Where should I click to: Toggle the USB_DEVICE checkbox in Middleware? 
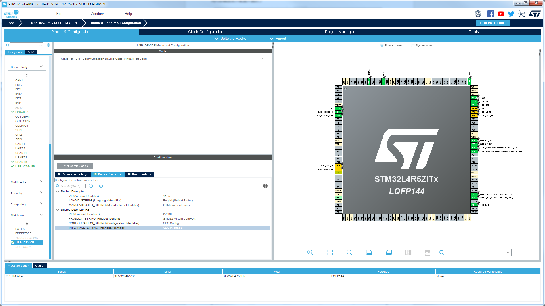(13, 242)
